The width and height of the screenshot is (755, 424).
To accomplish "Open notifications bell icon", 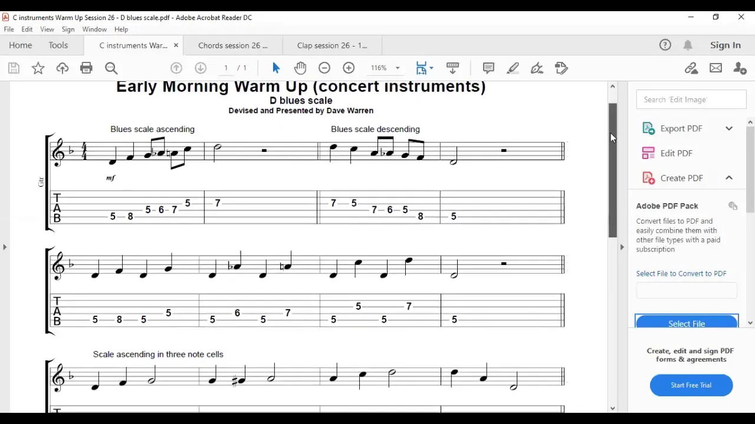I will tap(688, 45).
